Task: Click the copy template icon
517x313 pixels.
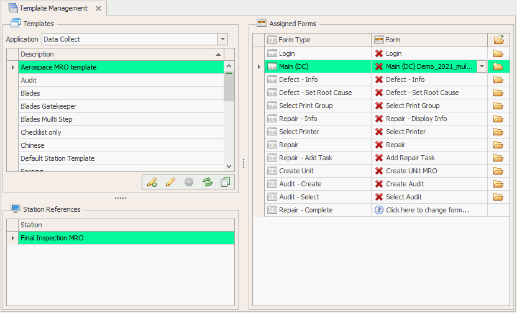Action: point(226,182)
